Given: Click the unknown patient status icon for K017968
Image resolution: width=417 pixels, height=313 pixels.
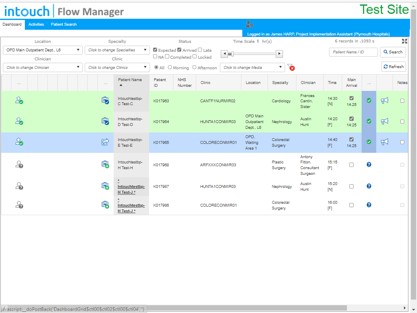Looking at the screenshot, I should click(19, 164).
